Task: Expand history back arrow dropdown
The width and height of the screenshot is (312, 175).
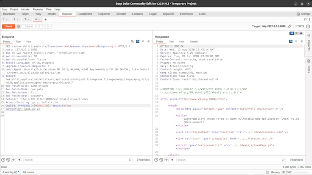Action: 43,27
